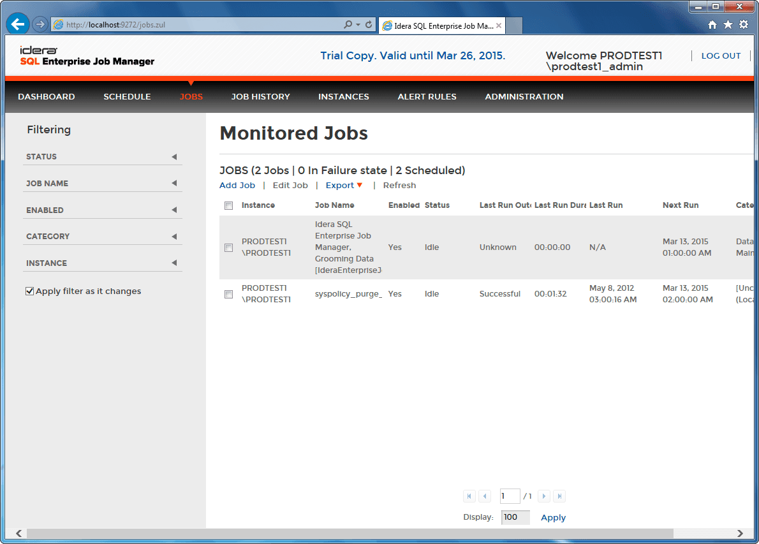Viewport: 759px width, 544px height.
Task: Click the Idera SQL Enterprise Job Manager logo
Action: (x=87, y=56)
